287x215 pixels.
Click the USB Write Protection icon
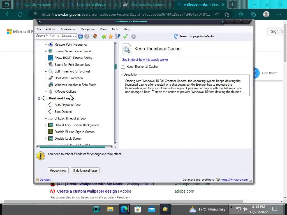click(51, 78)
